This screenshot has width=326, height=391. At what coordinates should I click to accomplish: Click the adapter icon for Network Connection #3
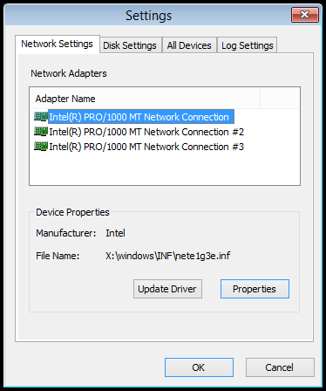[41, 147]
